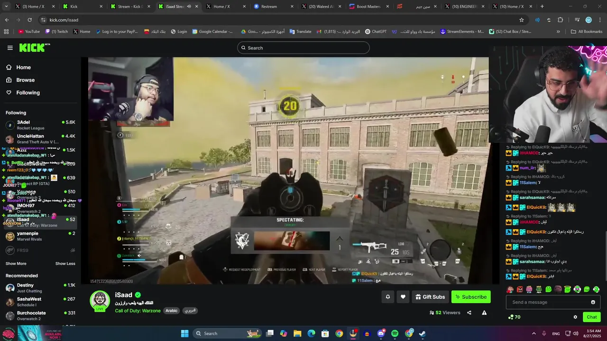
Task: Open Chrome profile avatar
Action: pyautogui.click(x=589, y=20)
